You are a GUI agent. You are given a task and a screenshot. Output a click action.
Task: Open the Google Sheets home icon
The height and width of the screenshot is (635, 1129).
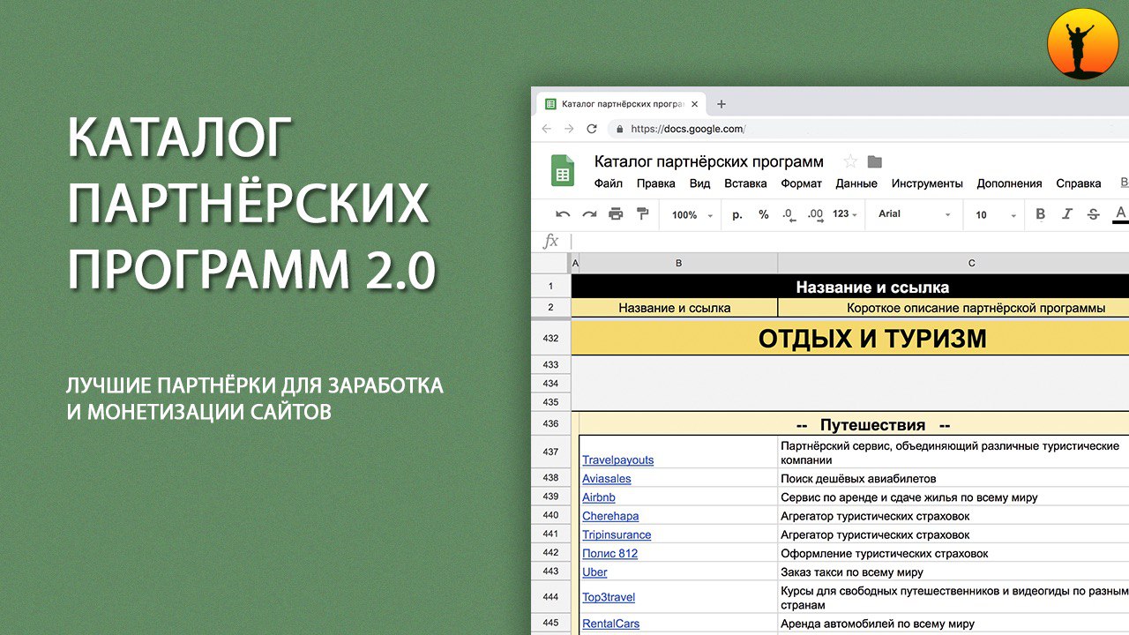(x=562, y=171)
